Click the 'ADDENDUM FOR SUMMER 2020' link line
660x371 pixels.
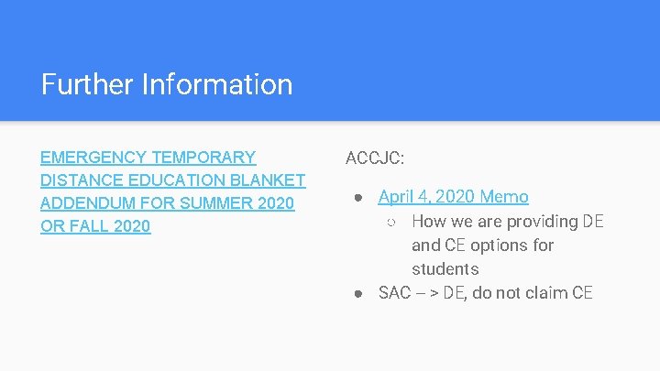click(168, 203)
